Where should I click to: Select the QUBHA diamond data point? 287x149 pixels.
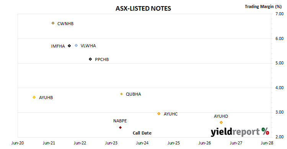pyautogui.click(x=121, y=94)
